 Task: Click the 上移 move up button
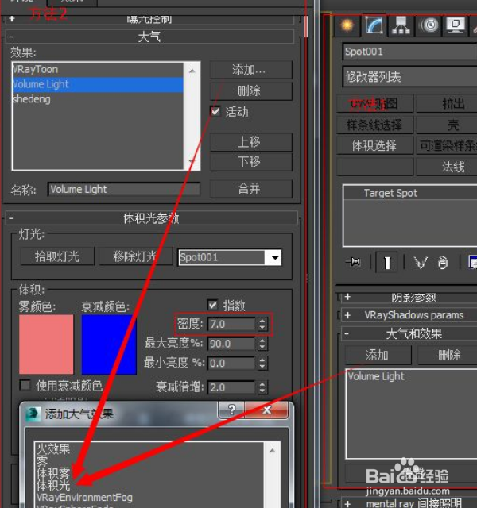point(251,142)
